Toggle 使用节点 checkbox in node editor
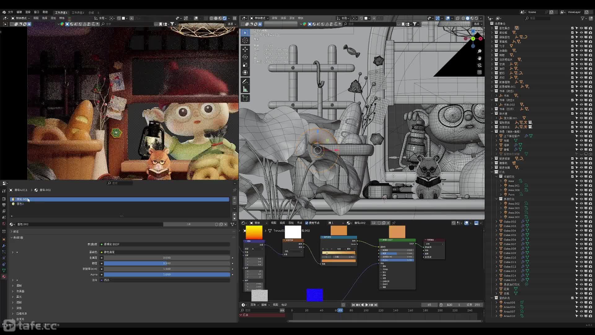The image size is (595, 335). [x=307, y=223]
